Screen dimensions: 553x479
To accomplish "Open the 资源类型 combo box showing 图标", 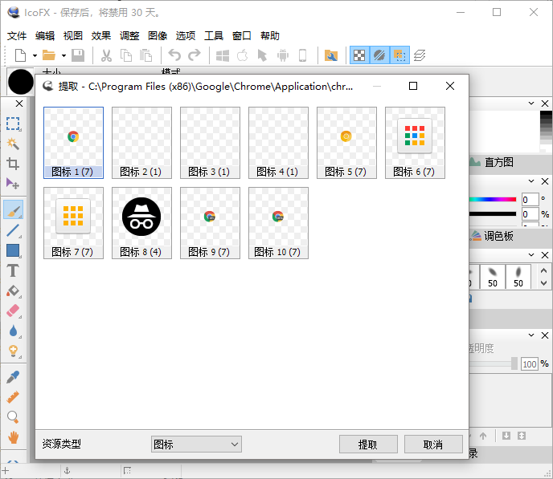I will pos(196,444).
